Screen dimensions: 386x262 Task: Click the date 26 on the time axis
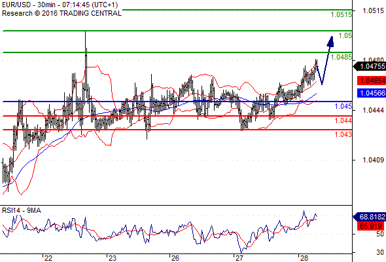(175, 258)
